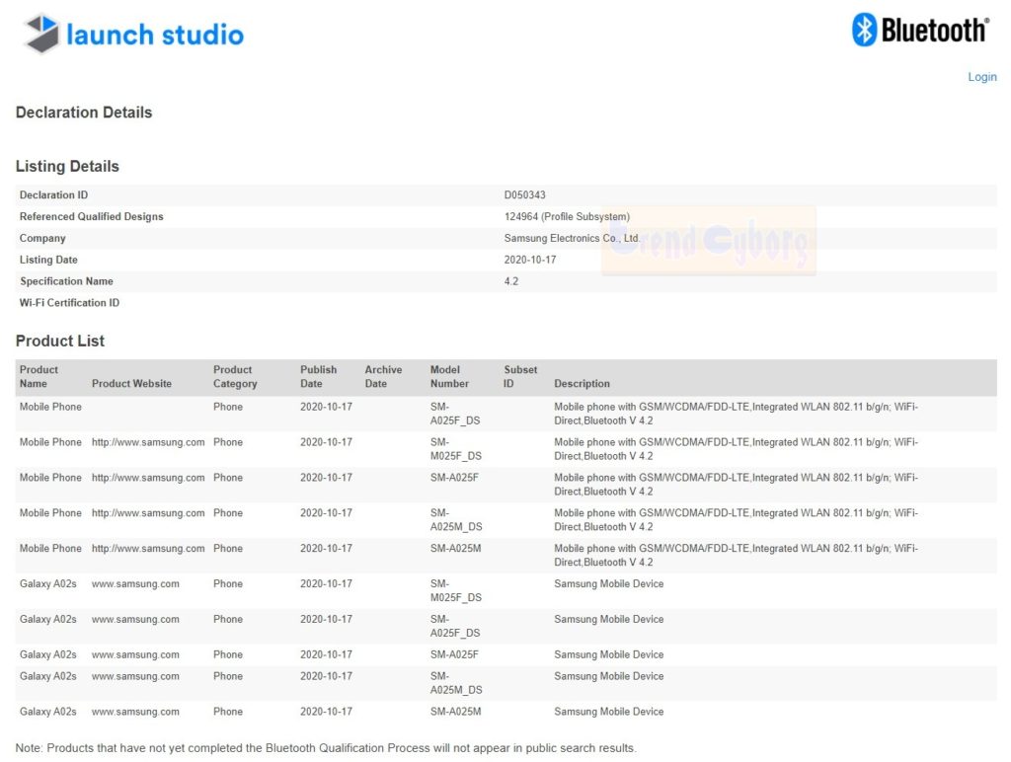Click the referenced design 124964 (Profile Subsystem)
The image size is (1011, 762).
[567, 217]
